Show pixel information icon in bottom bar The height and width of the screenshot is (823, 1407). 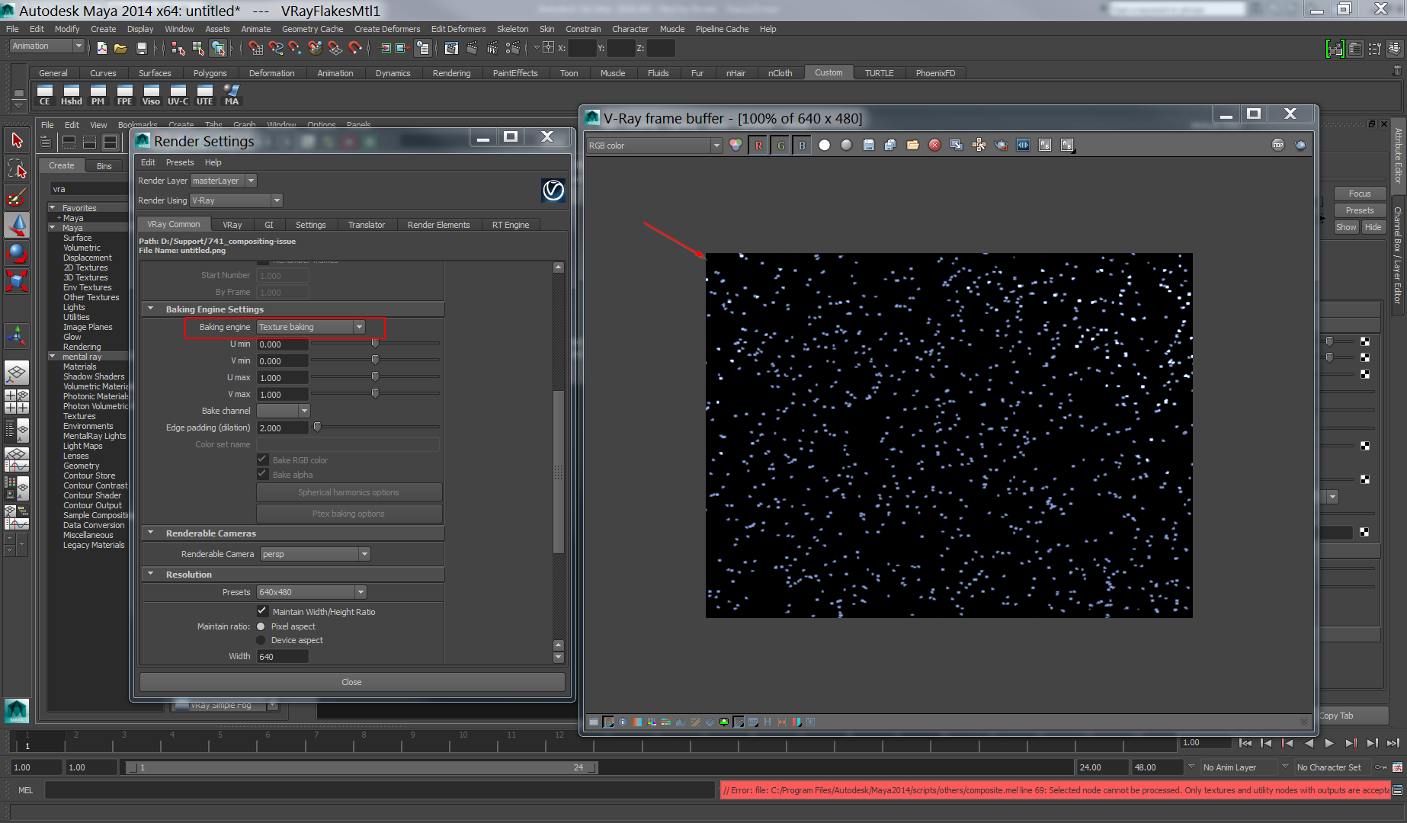coord(623,722)
